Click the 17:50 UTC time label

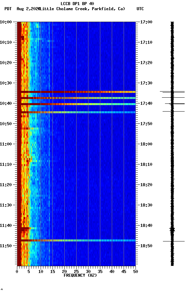click(x=146, y=124)
